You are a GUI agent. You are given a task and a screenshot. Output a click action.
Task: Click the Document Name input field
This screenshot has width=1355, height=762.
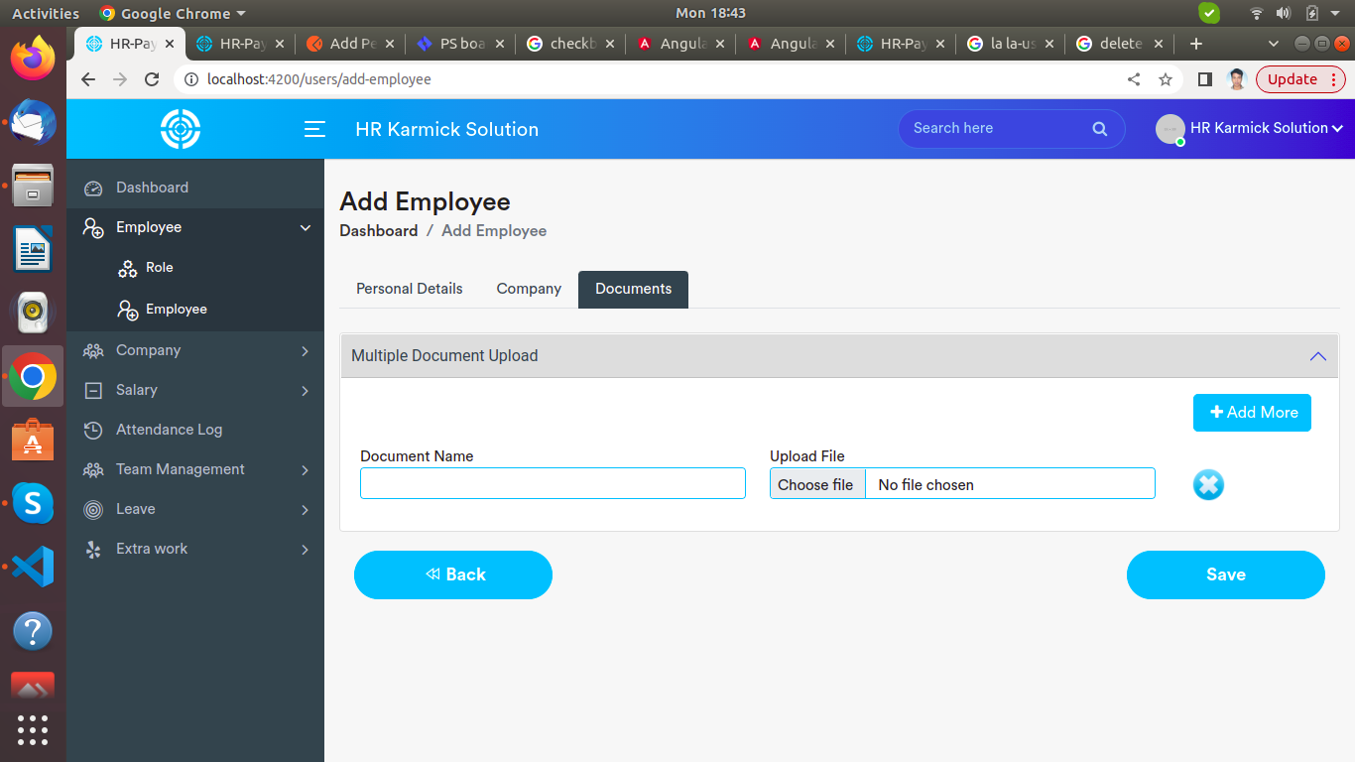553,483
